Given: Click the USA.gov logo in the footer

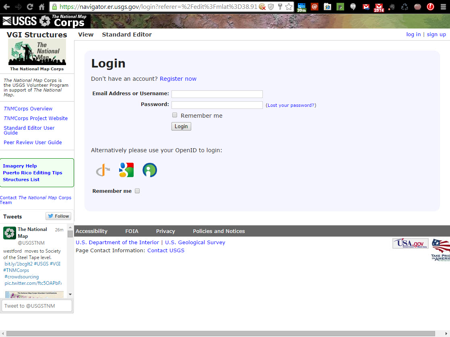Looking at the screenshot, I should [410, 243].
